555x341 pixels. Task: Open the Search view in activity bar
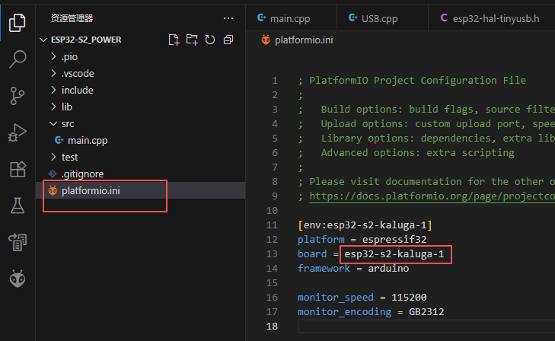point(17,59)
